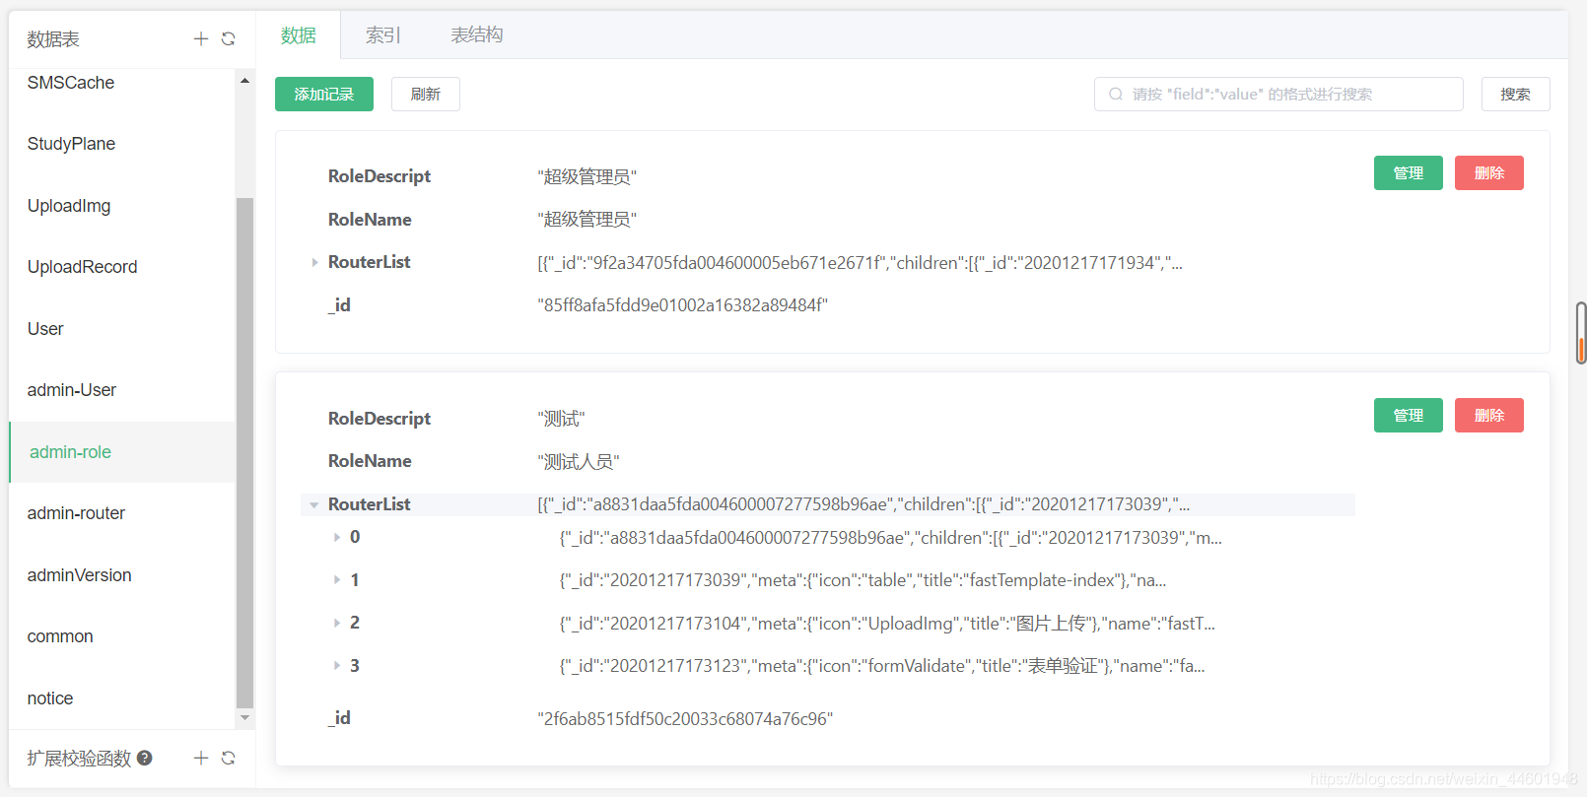Click the 添加记录 button
This screenshot has width=1587, height=797.
pyautogui.click(x=324, y=95)
